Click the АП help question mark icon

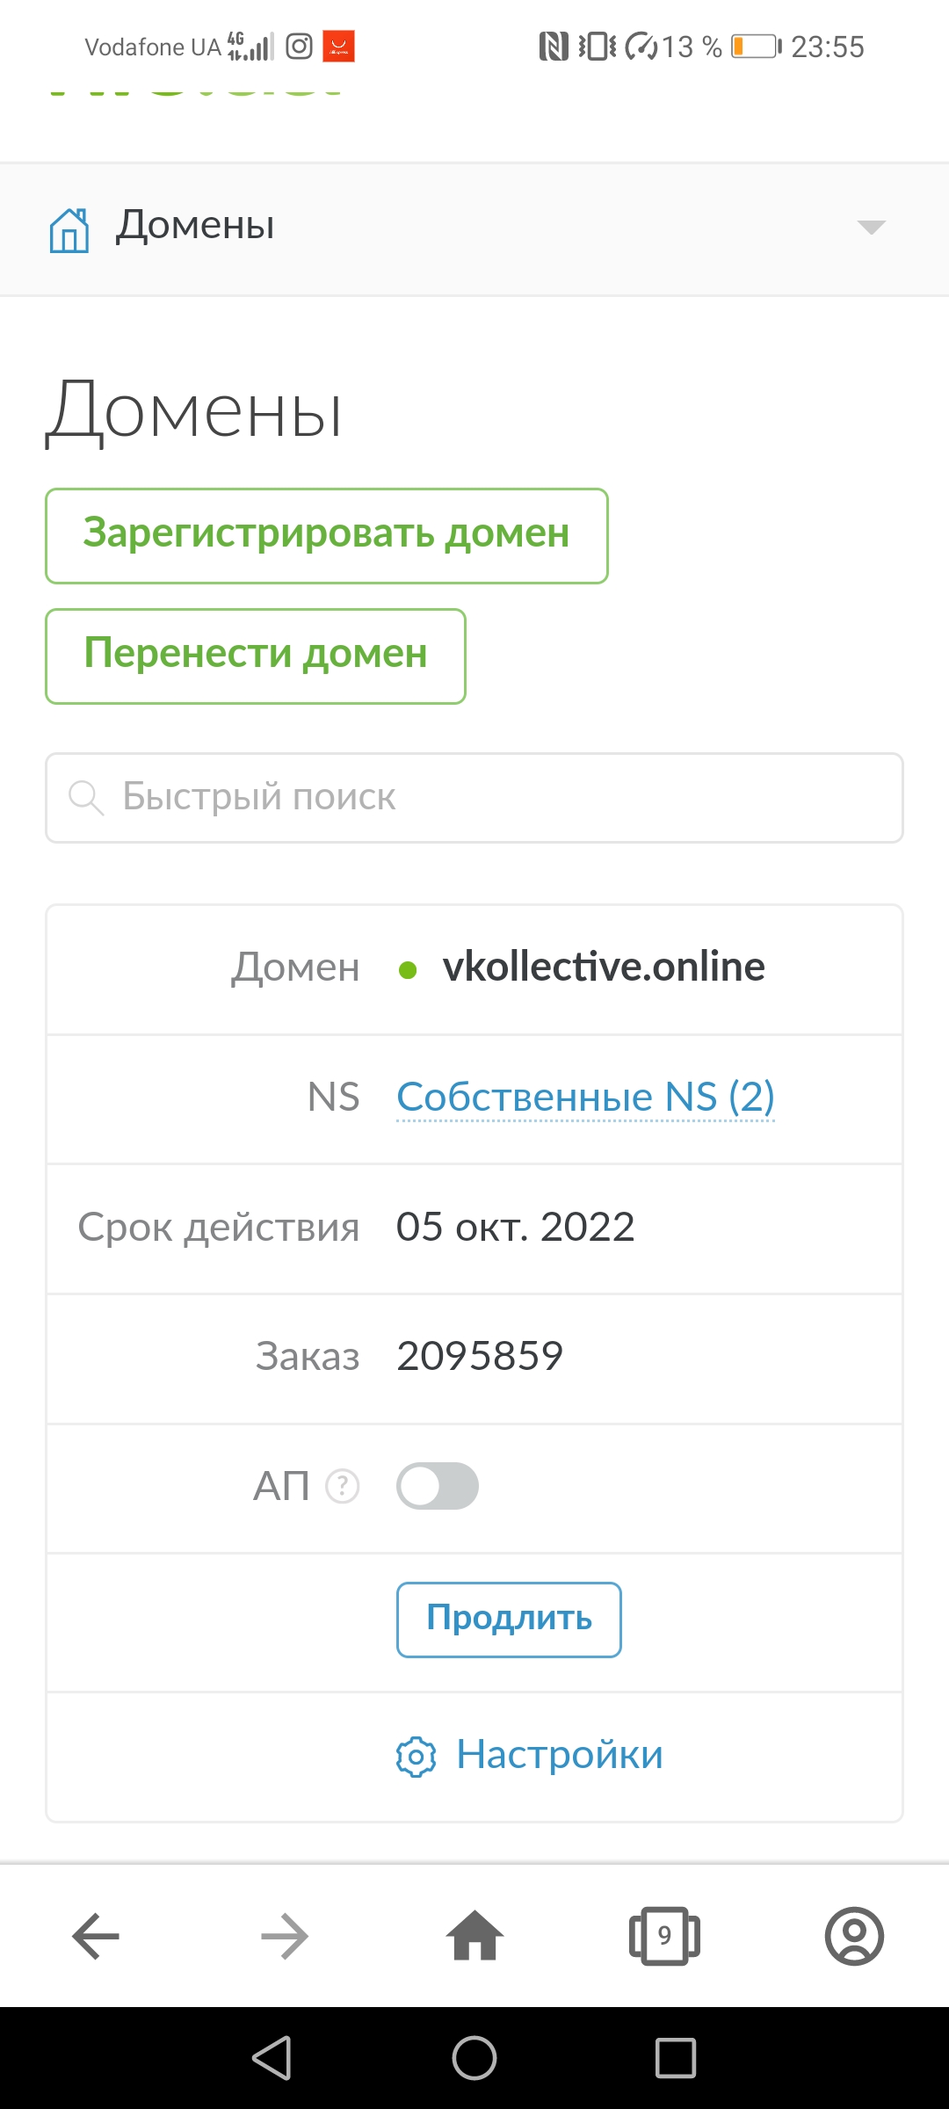tap(343, 1486)
